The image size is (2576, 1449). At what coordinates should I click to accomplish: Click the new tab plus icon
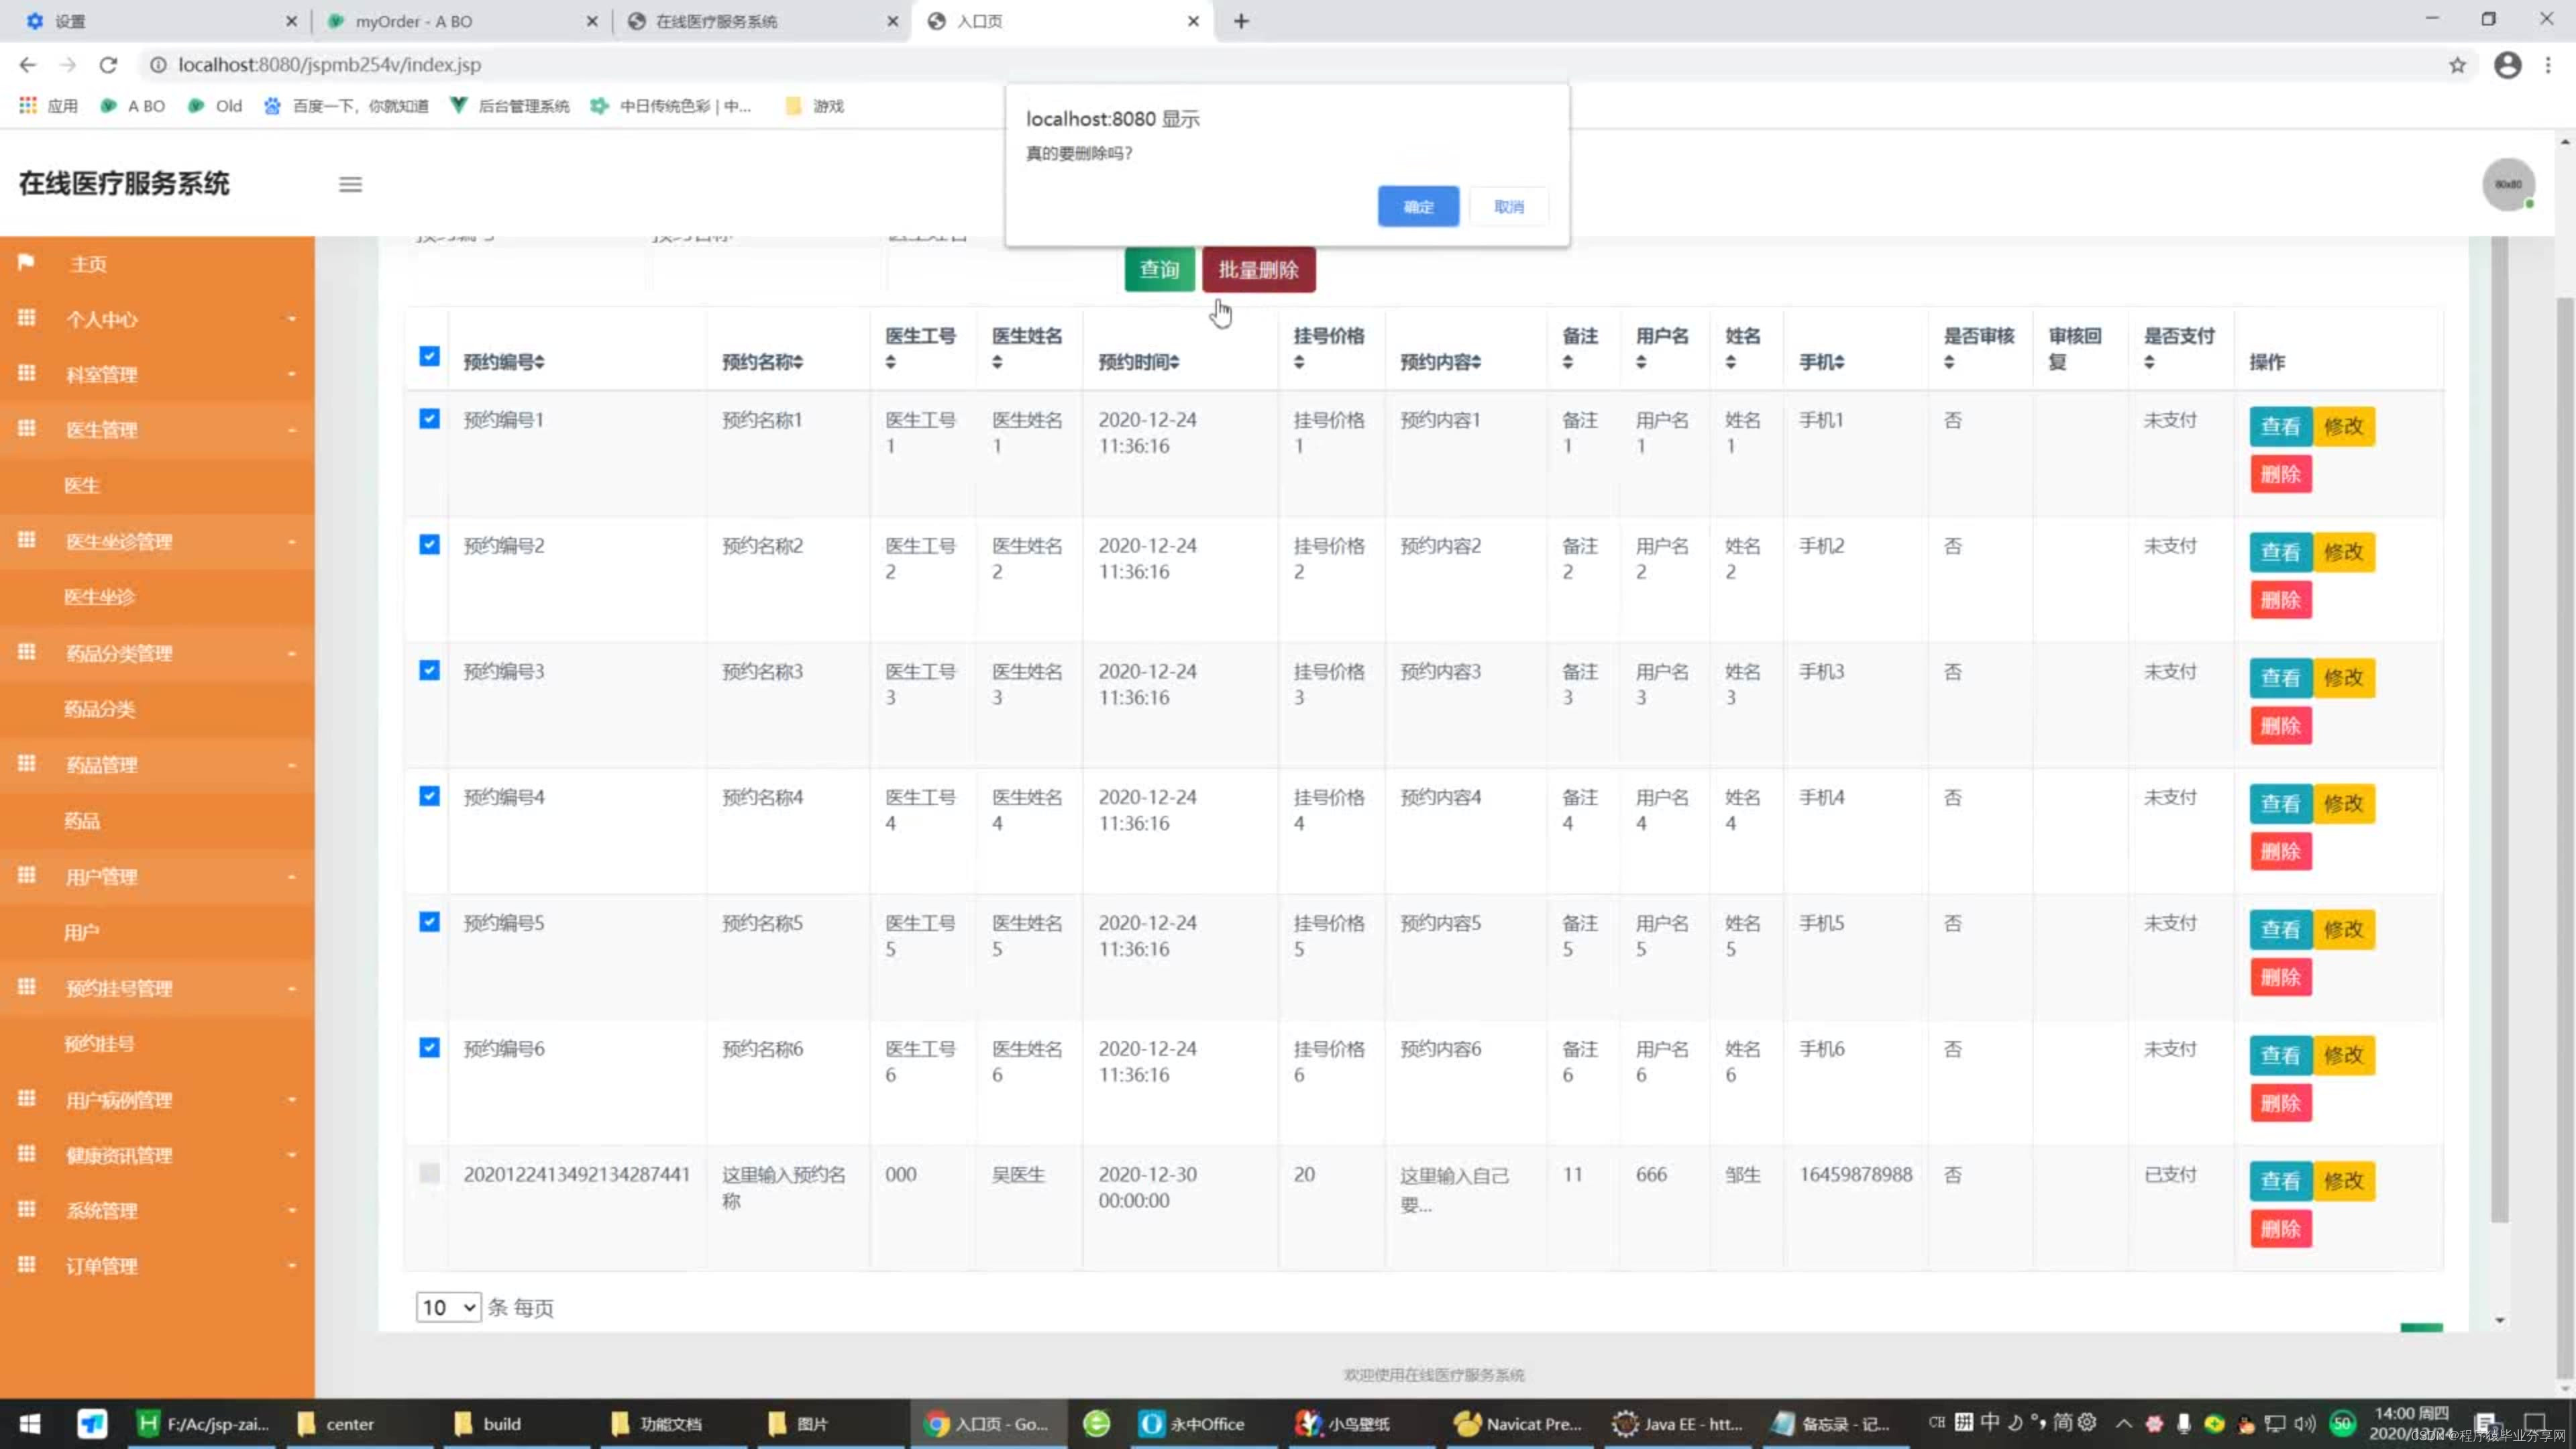pos(1241,21)
